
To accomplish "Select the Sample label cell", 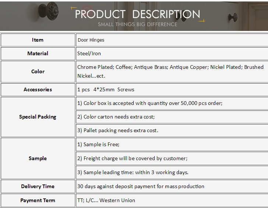I will [38, 158].
